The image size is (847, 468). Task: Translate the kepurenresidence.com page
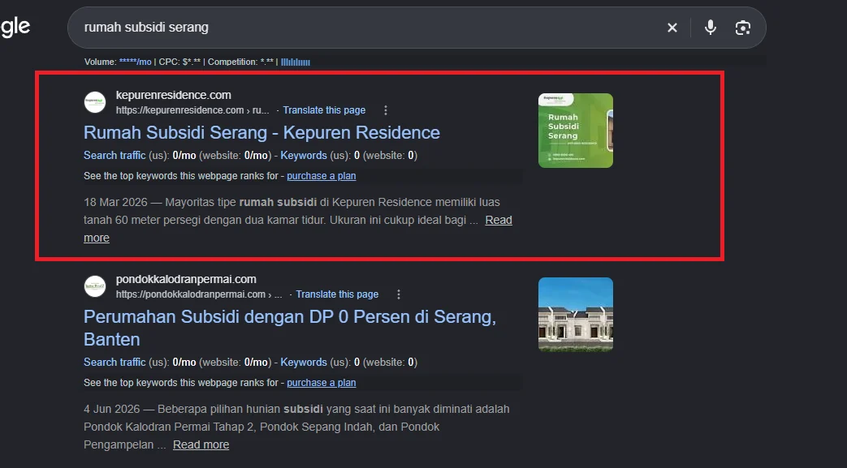click(x=324, y=110)
